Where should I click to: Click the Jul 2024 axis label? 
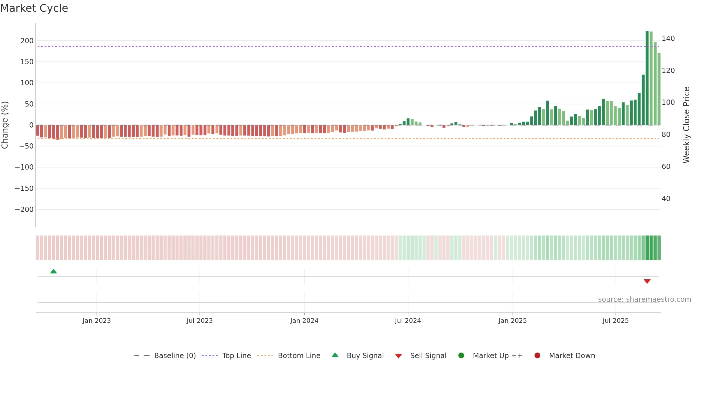click(408, 320)
